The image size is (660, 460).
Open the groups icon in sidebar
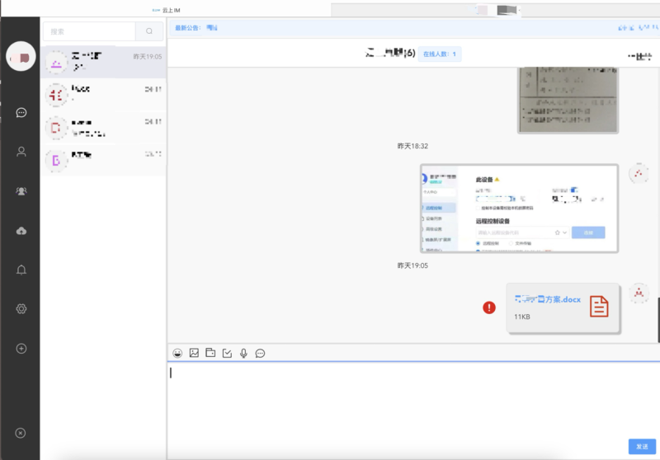click(21, 191)
